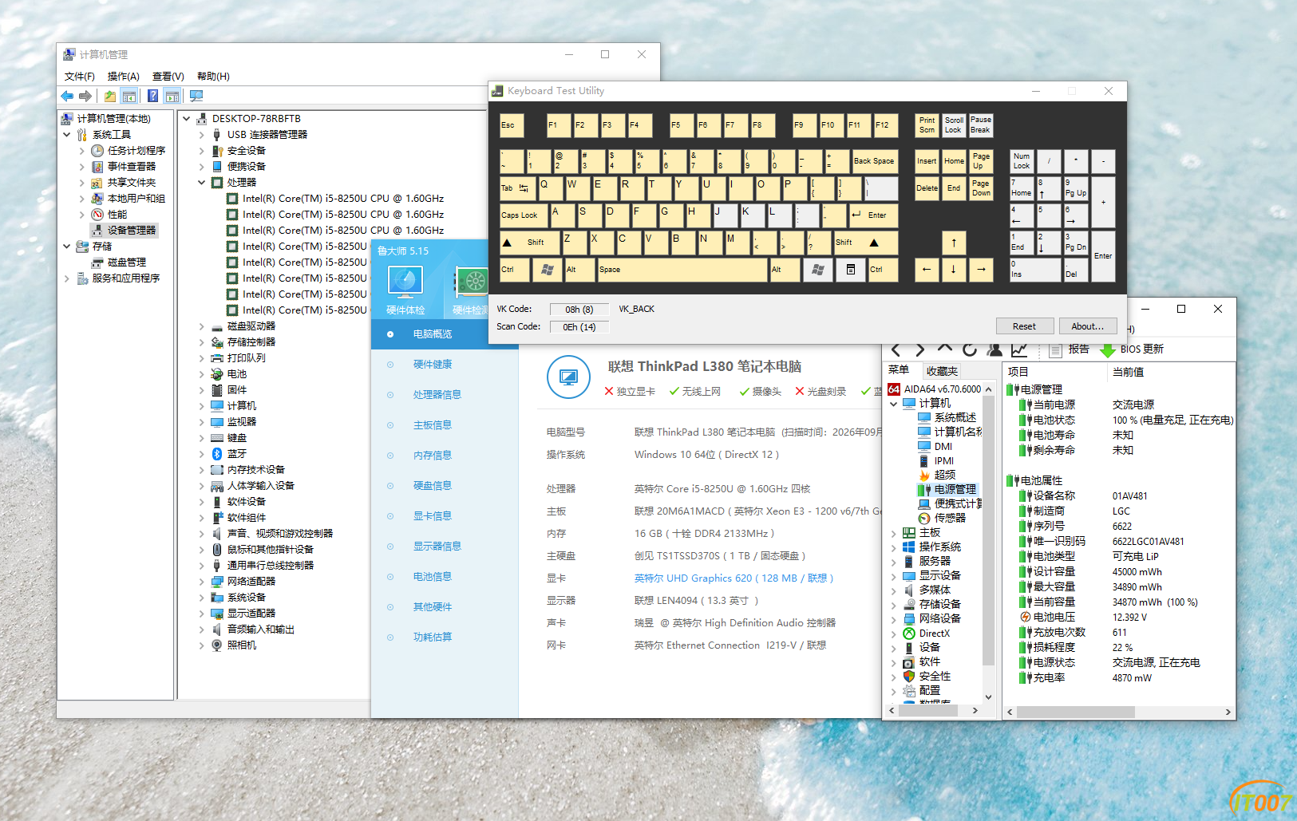Open 文件(F) menu in Computer Management

80,77
